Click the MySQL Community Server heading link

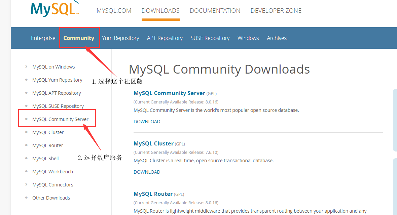169,93
